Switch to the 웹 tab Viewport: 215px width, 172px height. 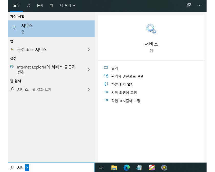(x=51, y=5)
